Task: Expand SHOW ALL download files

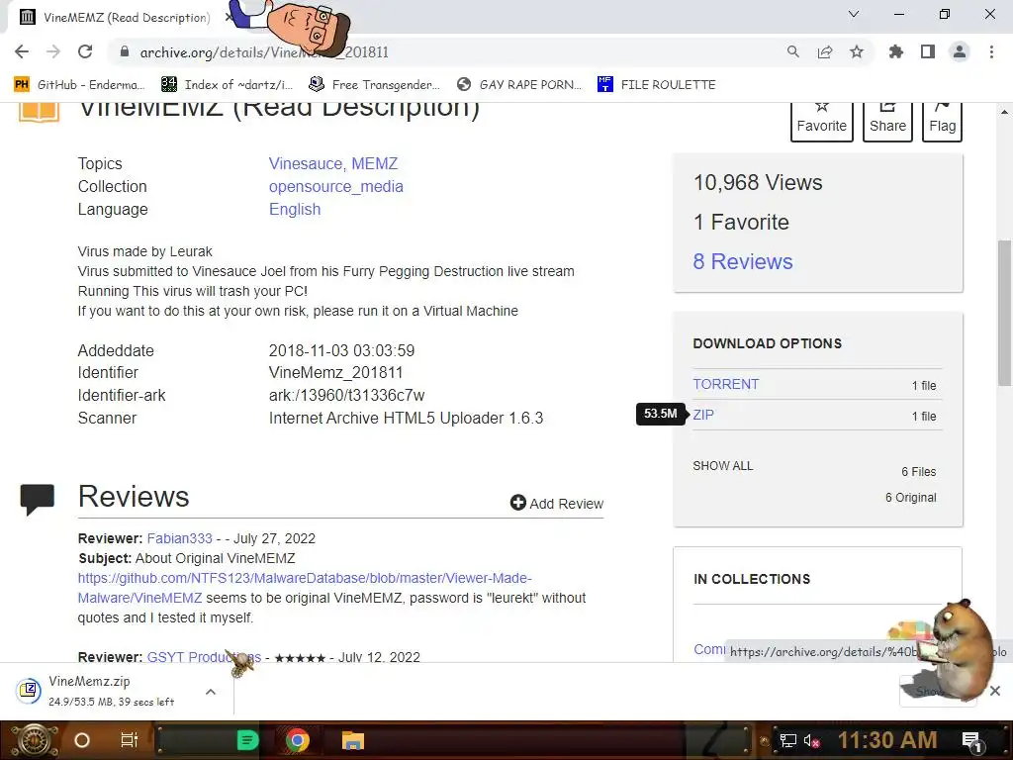Action: pos(723,466)
